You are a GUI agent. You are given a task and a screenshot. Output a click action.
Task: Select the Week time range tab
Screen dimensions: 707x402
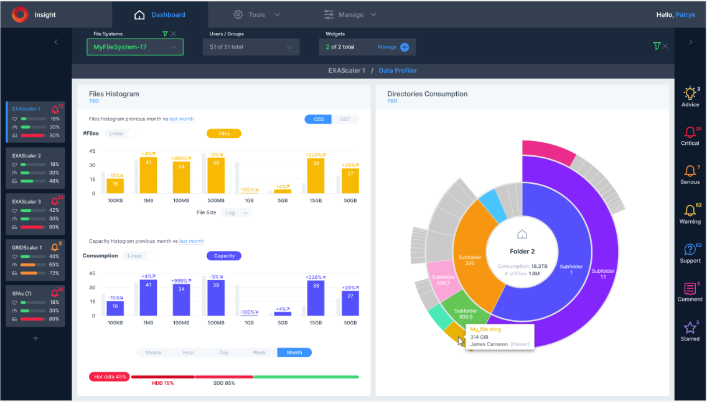coord(259,352)
